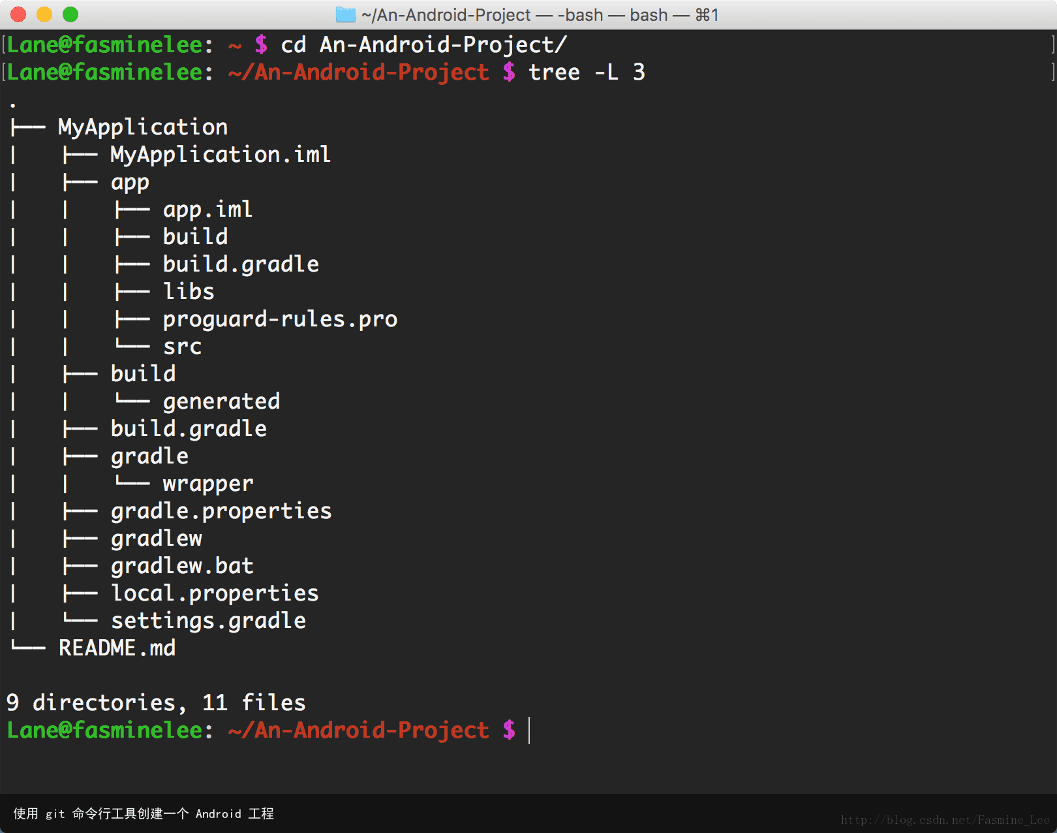Click the yellow minimize window button
Viewport: 1057px width, 833px height.
click(x=44, y=14)
